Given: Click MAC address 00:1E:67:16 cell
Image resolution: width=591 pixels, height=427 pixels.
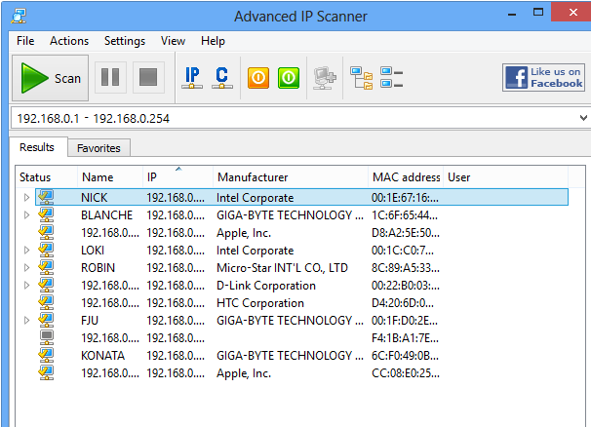Looking at the screenshot, I should point(405,198).
